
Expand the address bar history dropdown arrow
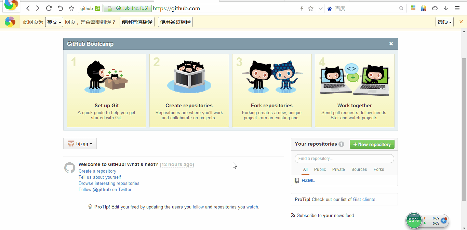[320, 9]
